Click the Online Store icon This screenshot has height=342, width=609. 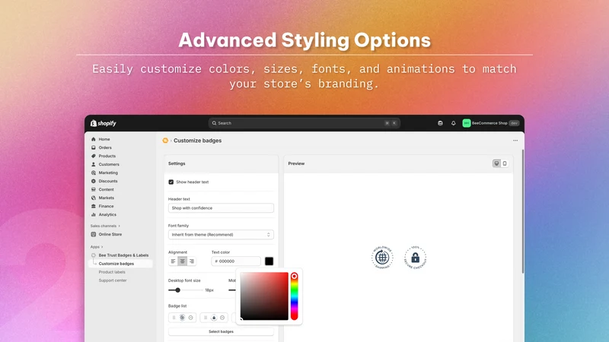pyautogui.click(x=93, y=234)
